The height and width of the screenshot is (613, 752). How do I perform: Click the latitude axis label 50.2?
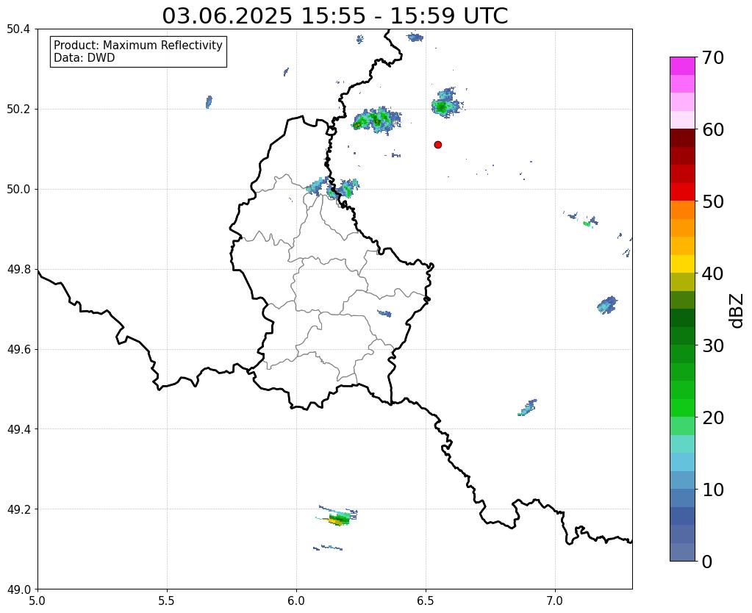click(18, 110)
